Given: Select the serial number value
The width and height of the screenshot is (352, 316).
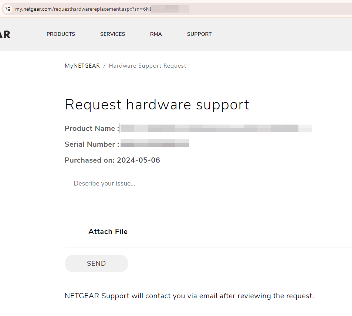Looking at the screenshot, I should pyautogui.click(x=155, y=143).
